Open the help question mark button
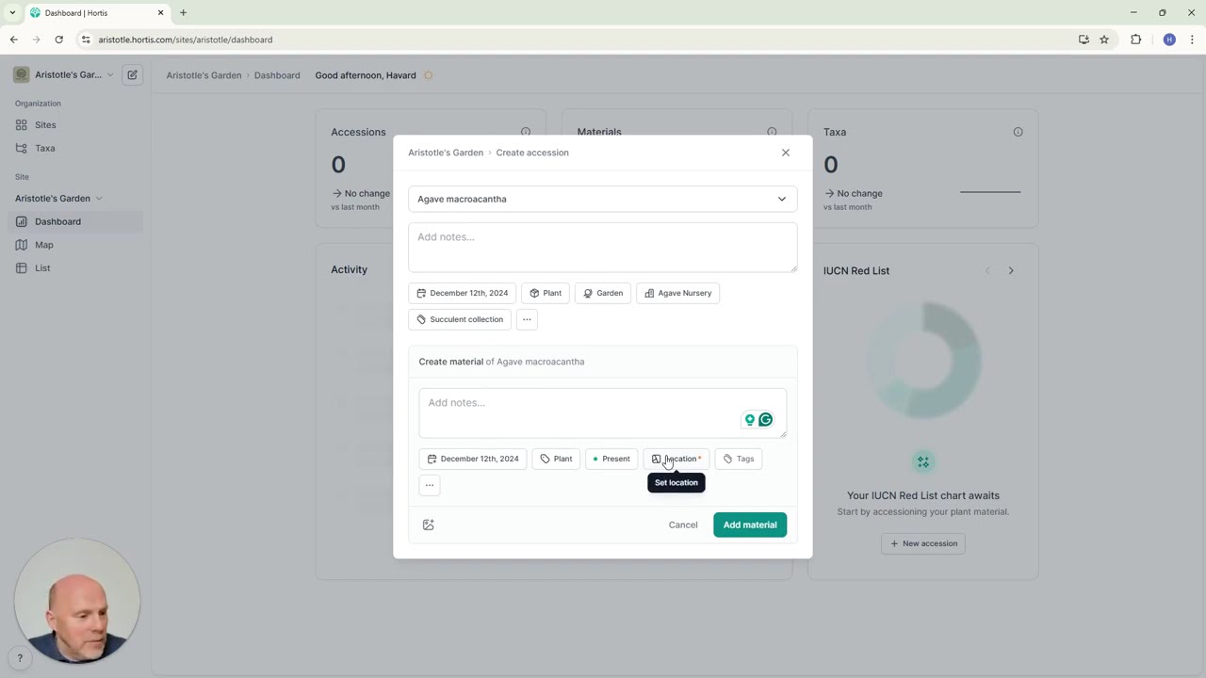 pos(20,659)
